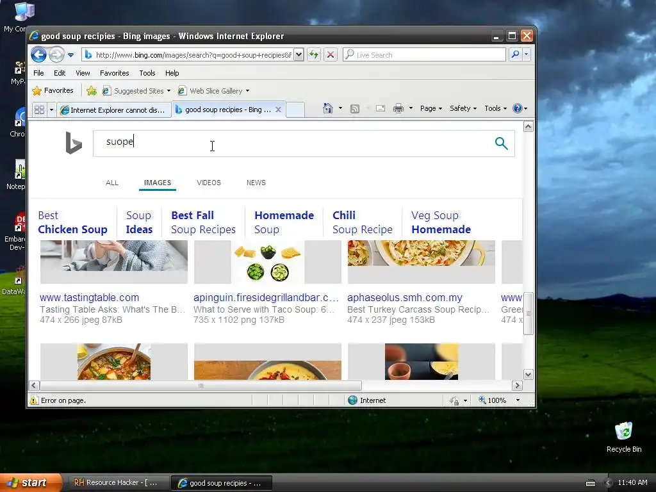Image resolution: width=656 pixels, height=492 pixels.
Task: Click the address bar URL field
Action: pyautogui.click(x=188, y=55)
